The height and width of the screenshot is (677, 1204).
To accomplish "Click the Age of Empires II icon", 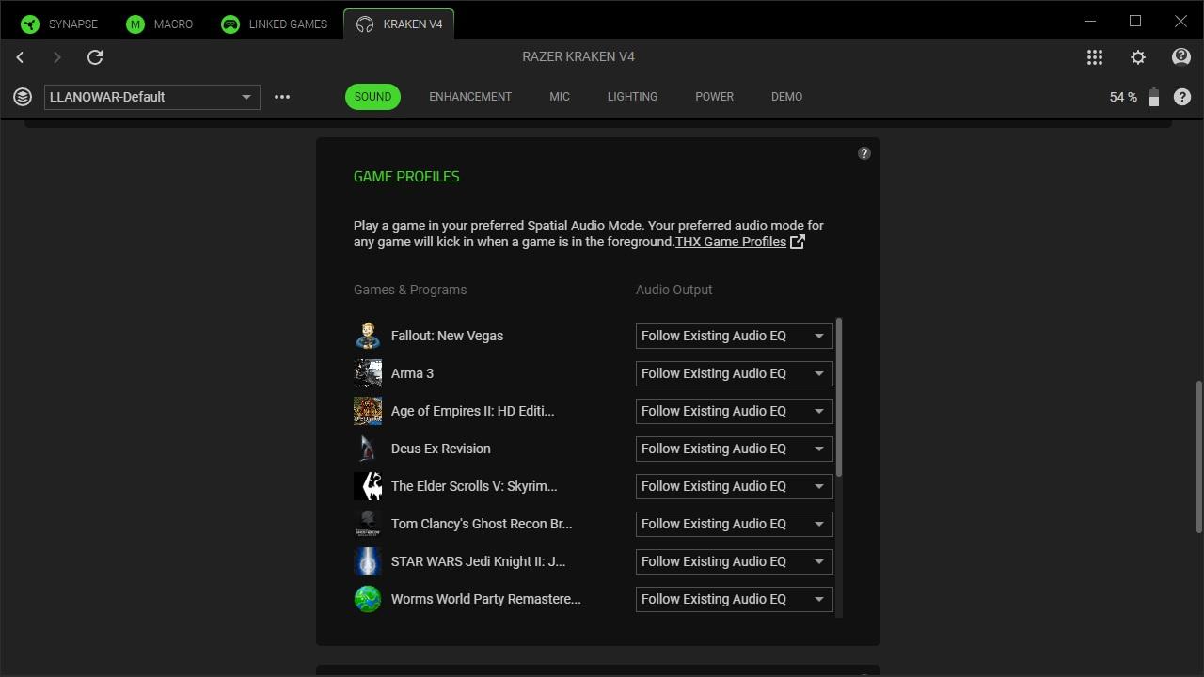I will [368, 411].
